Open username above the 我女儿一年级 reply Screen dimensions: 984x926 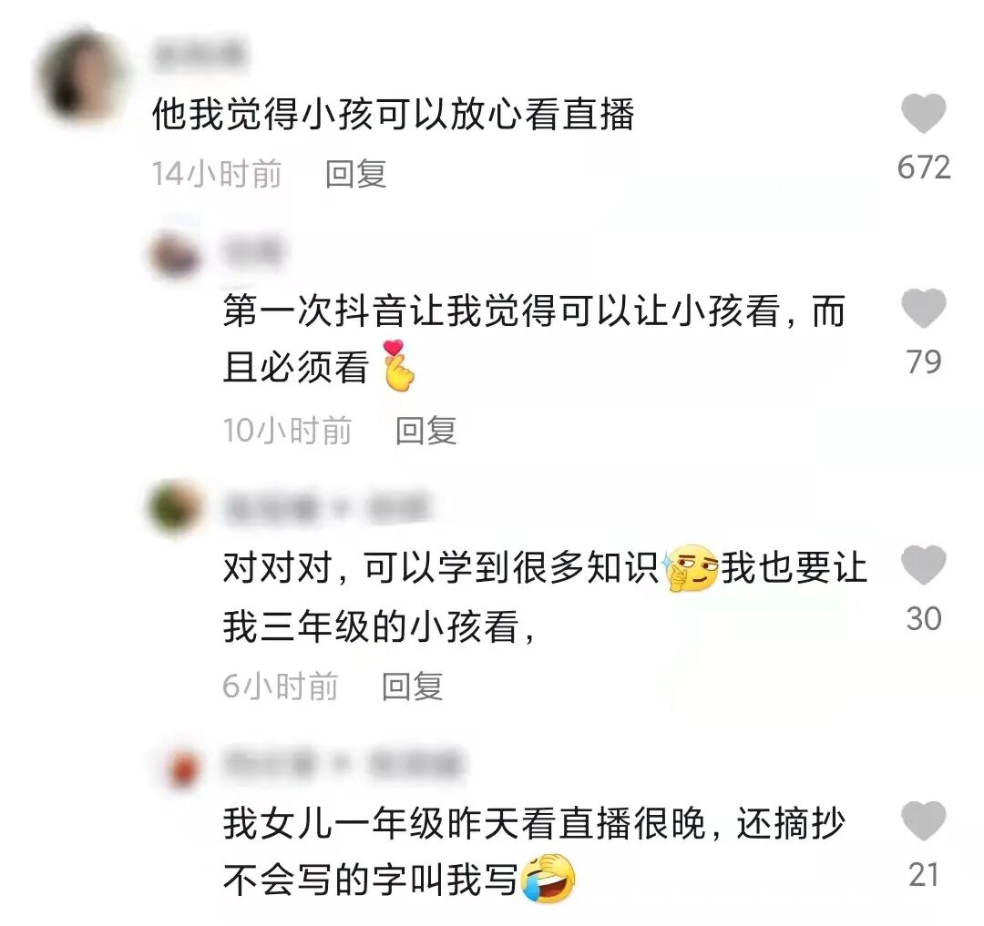(343, 764)
